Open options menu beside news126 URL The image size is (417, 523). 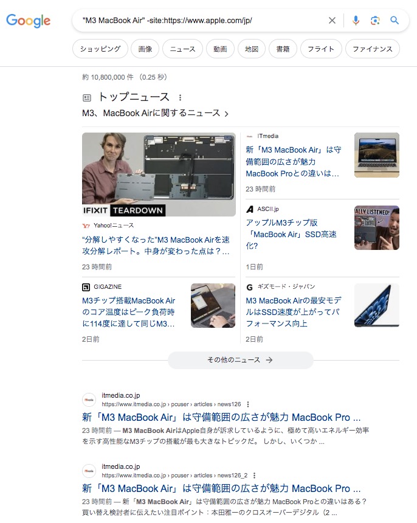(247, 404)
